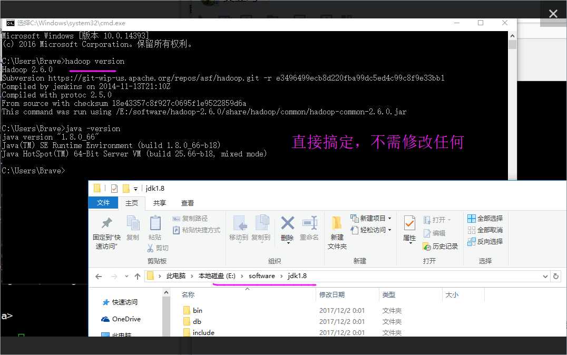Switch to 主页 (Home) ribbon tab
This screenshot has height=355, width=567.
click(132, 203)
